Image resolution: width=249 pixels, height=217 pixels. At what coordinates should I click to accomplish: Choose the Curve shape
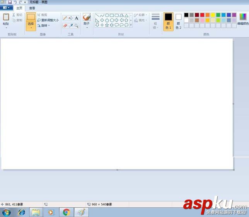[x=102, y=15]
